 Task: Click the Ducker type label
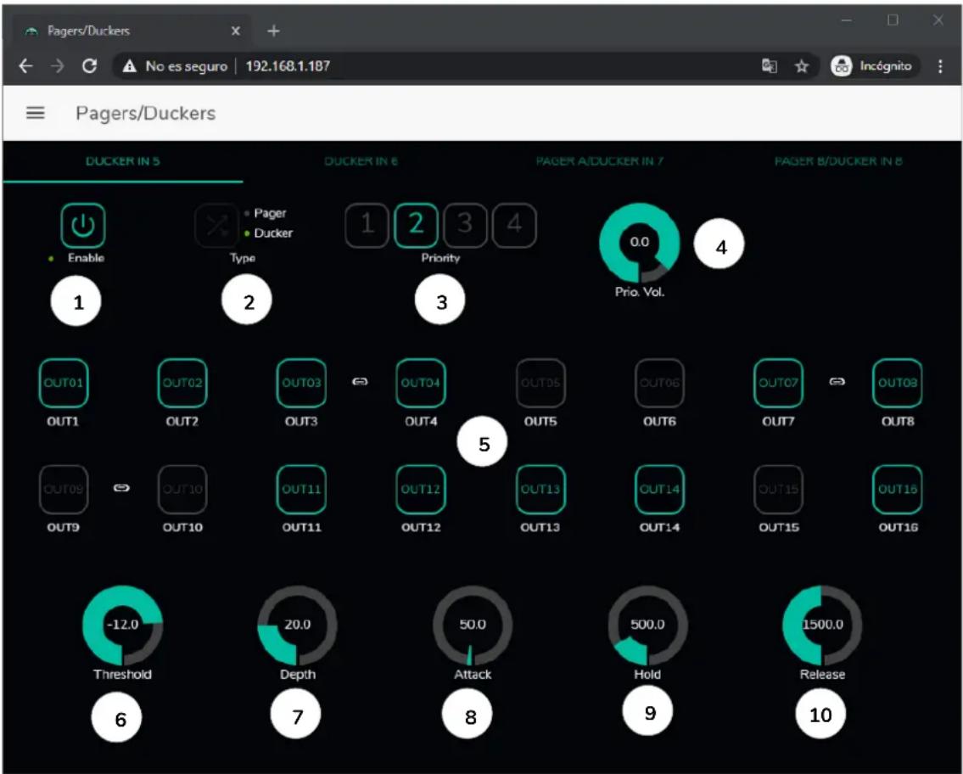pyautogui.click(x=273, y=233)
